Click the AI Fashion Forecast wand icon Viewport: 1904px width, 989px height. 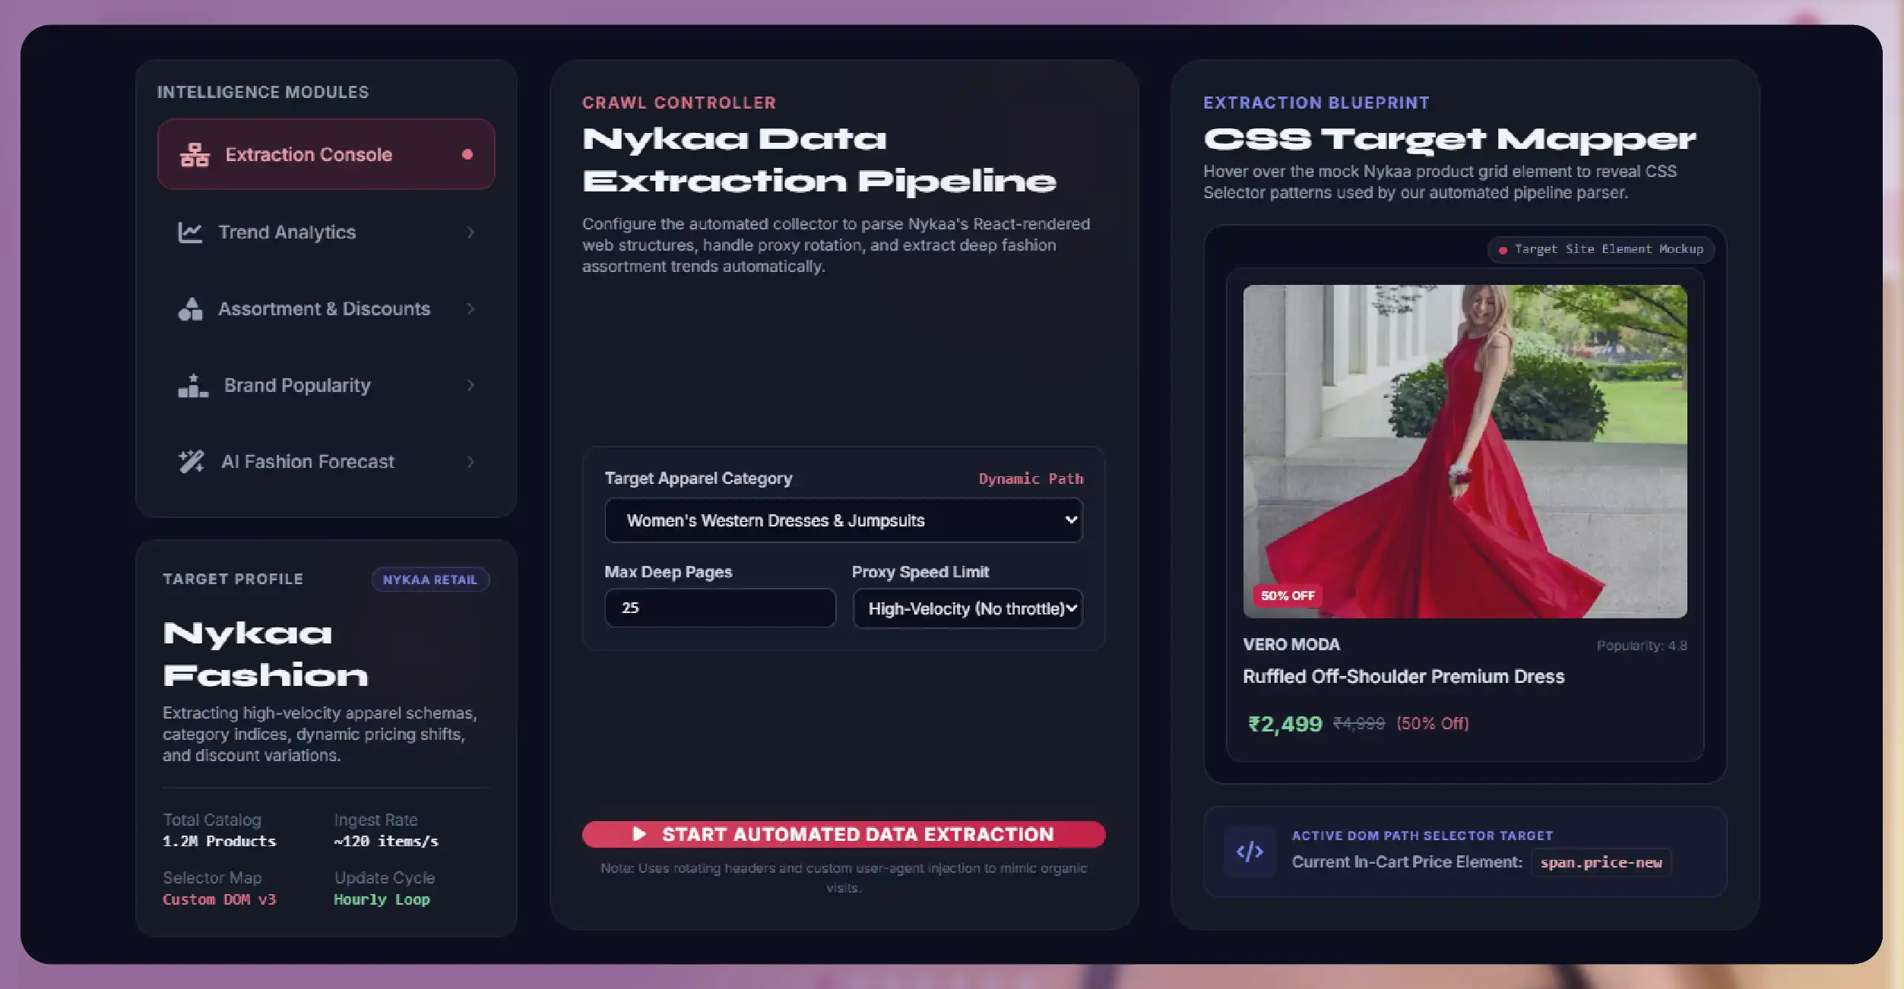[x=192, y=462]
